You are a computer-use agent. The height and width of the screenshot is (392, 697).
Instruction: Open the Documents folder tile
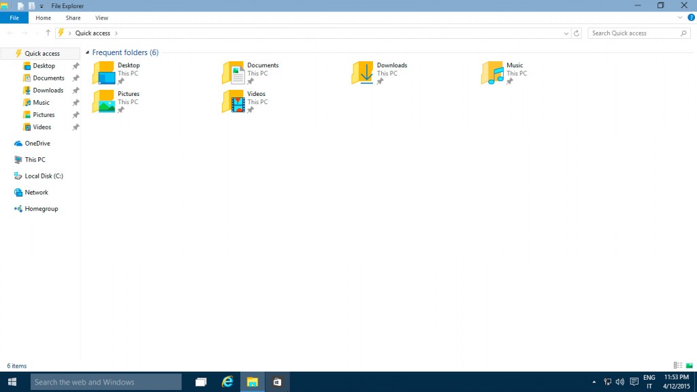[x=250, y=73]
